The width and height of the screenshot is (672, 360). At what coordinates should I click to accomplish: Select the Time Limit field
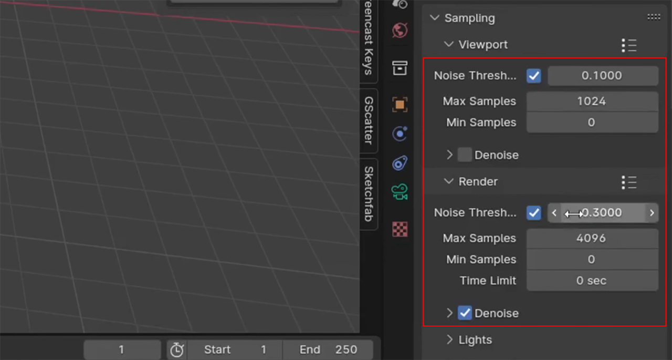tap(592, 281)
